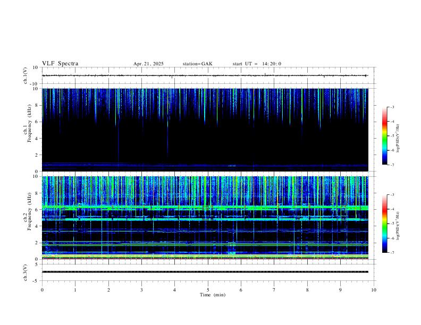
Task: Click time axis tick label "9"
Action: point(340,290)
